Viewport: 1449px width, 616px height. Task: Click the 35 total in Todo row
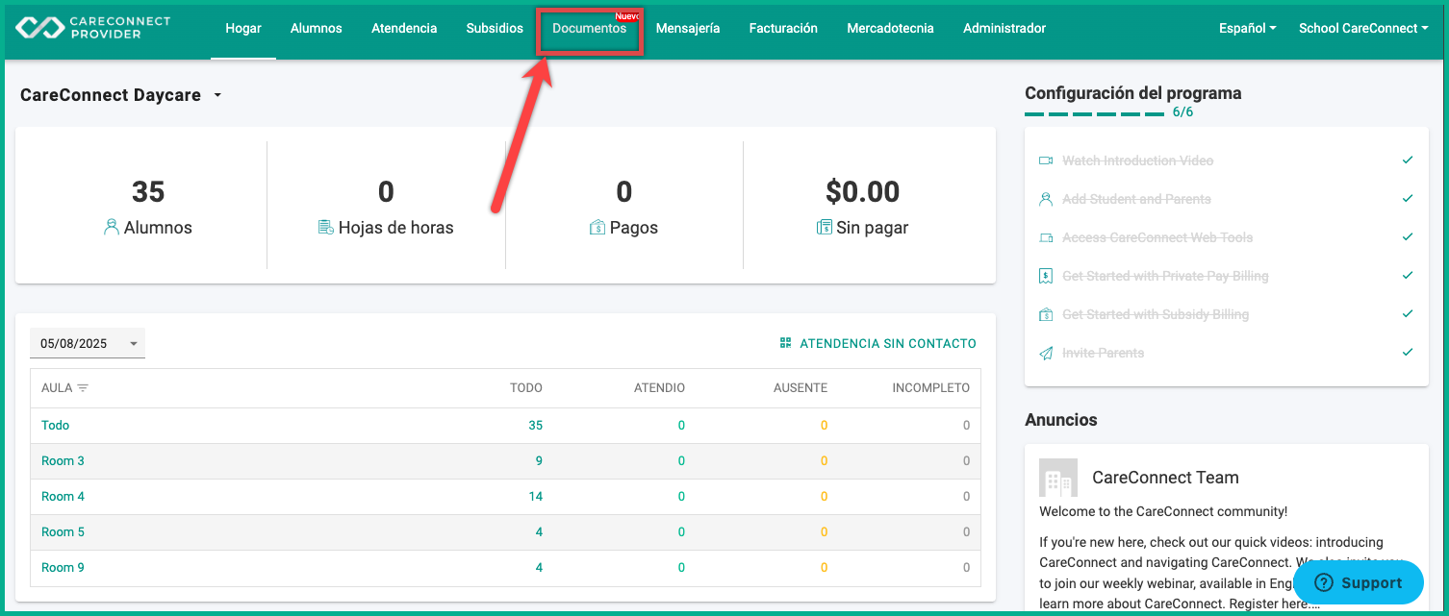[x=535, y=425]
